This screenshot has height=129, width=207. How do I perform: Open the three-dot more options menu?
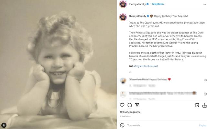click(x=204, y=4)
